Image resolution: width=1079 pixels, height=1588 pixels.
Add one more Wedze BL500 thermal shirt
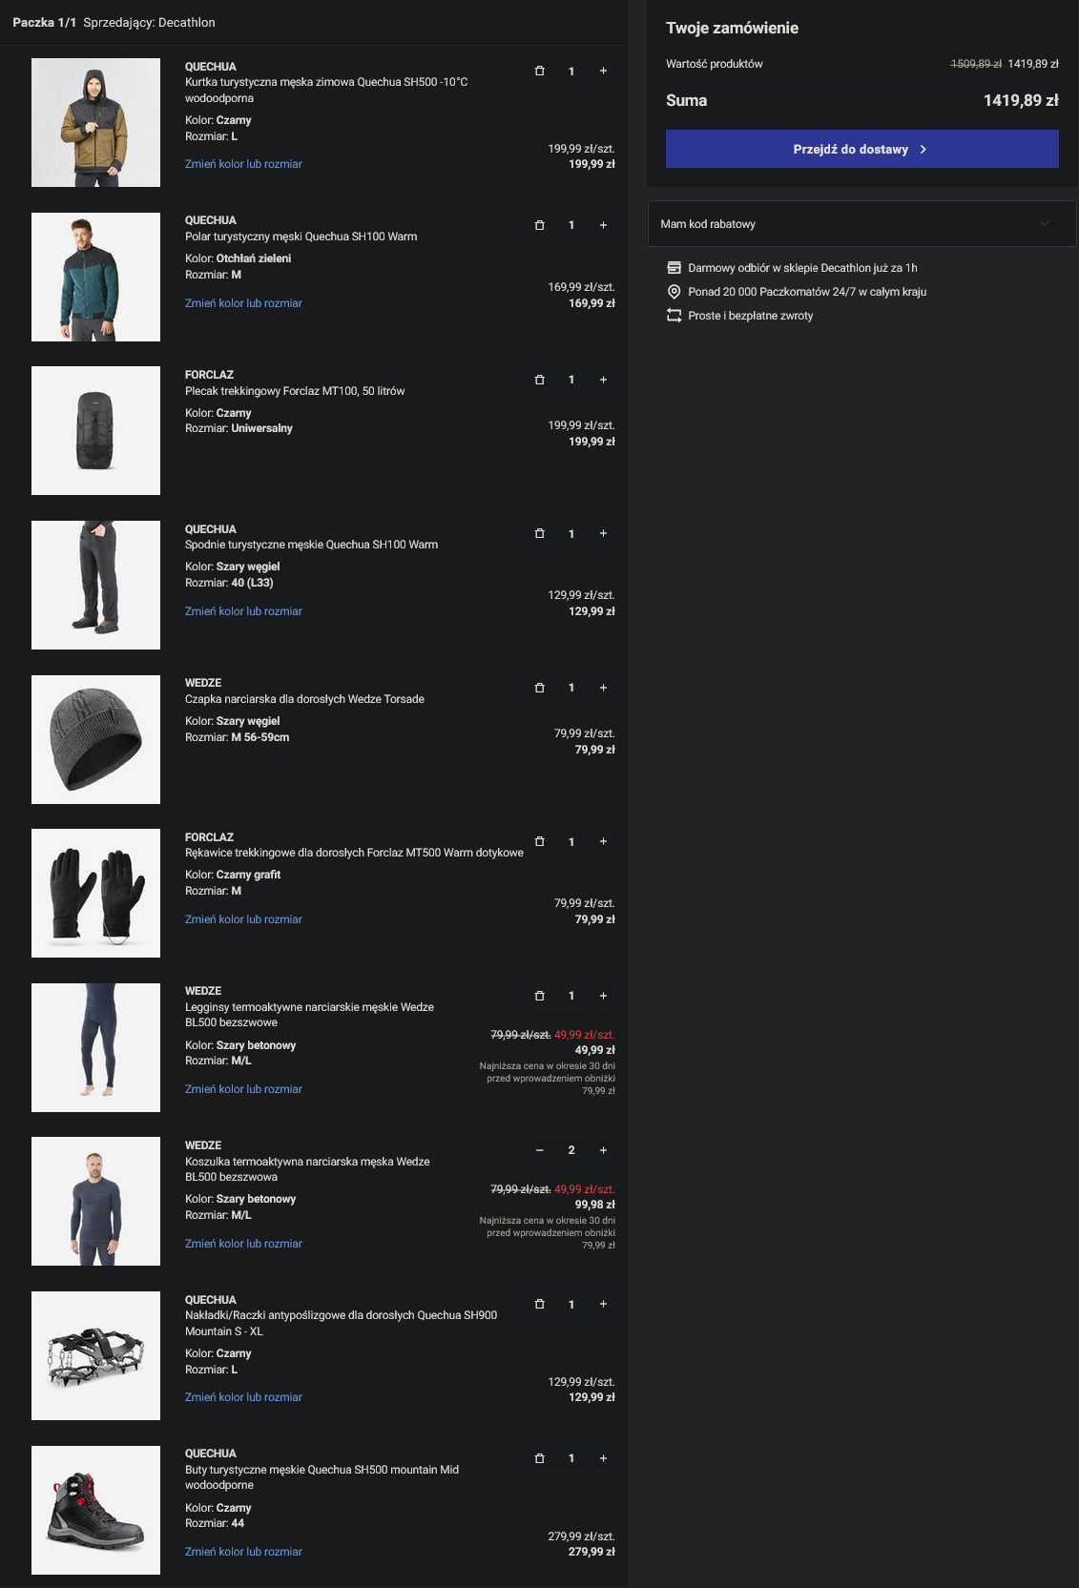[x=603, y=1150]
